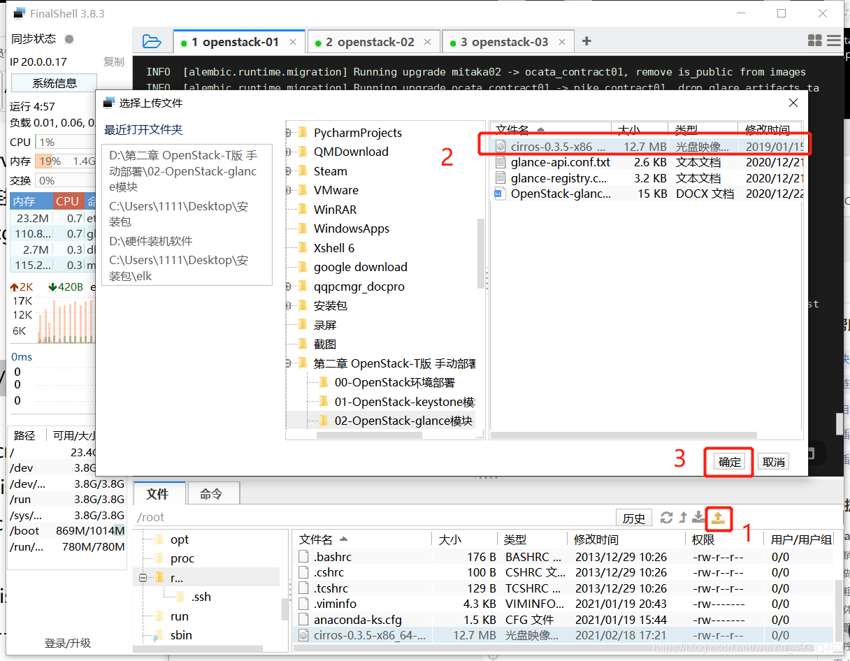Go to parent directory with up arrow icon
Image resolution: width=850 pixels, height=661 pixels.
tap(683, 518)
